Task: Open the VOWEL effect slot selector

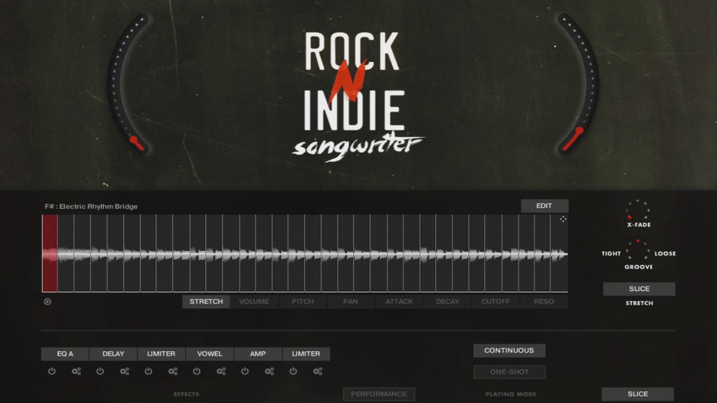Action: pos(209,354)
